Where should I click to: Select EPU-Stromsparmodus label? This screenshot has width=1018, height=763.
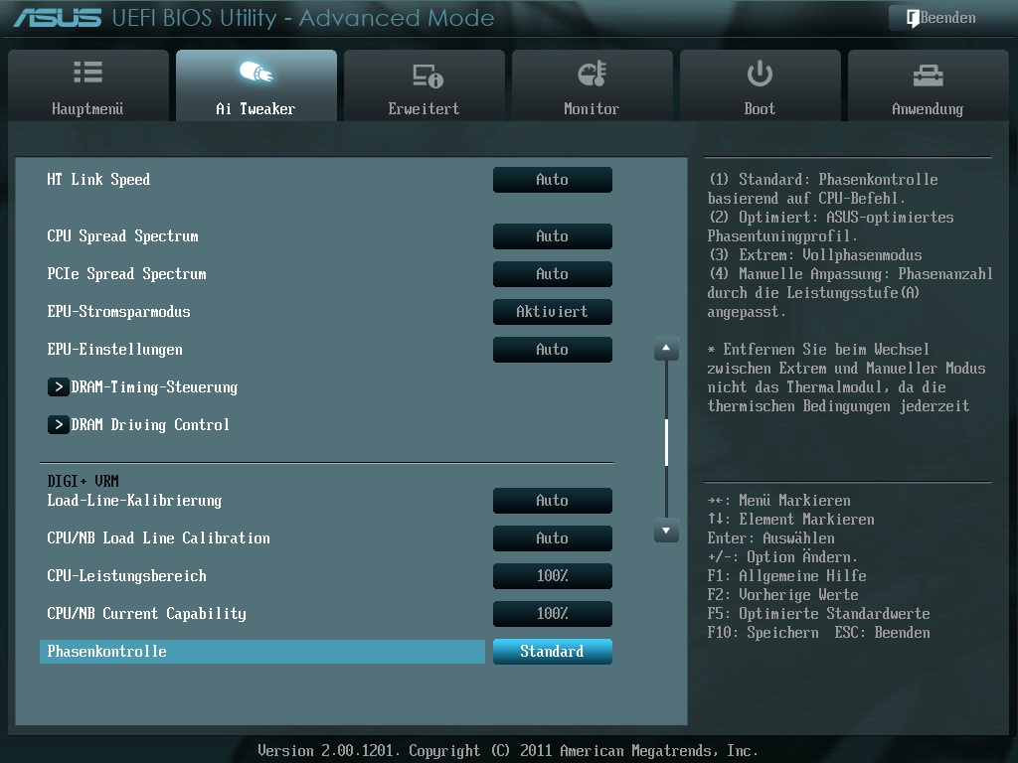[119, 311]
